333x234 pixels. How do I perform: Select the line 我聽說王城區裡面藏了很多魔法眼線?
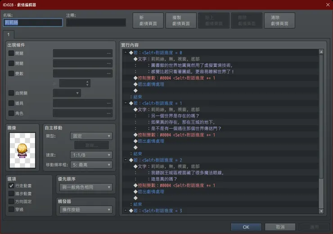(x=220, y=173)
